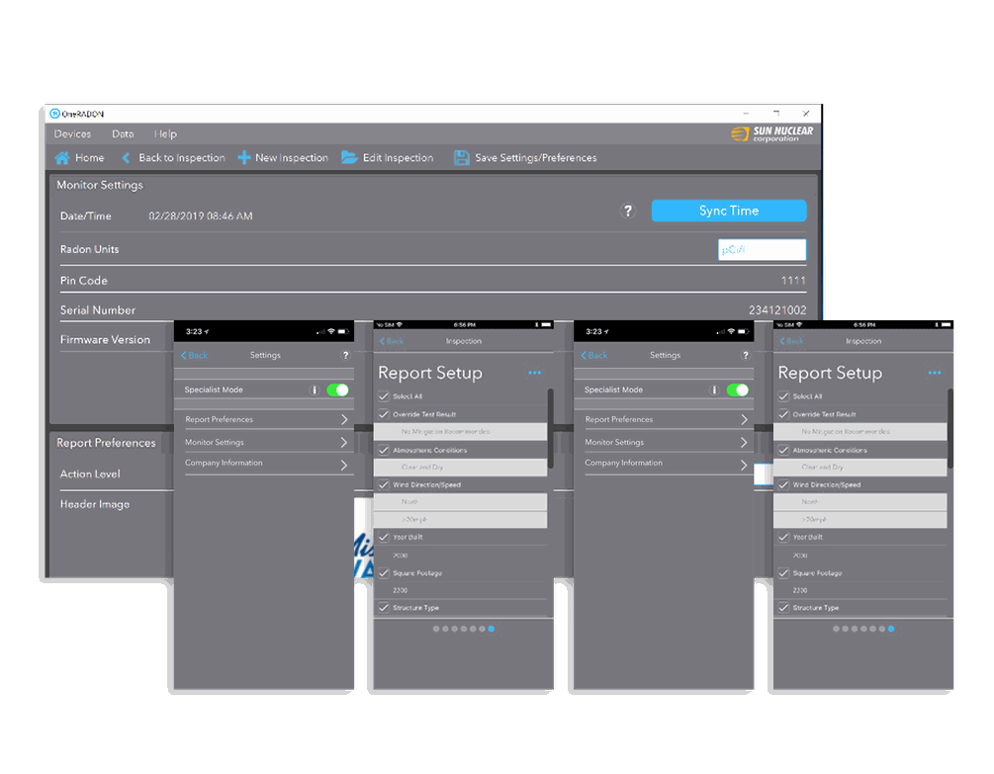The image size is (994, 774).
Task: Open the Radon Units dropdown
Action: [762, 250]
